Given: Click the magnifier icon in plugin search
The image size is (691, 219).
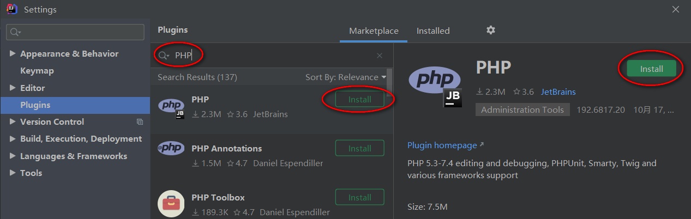Looking at the screenshot, I should coord(163,56).
